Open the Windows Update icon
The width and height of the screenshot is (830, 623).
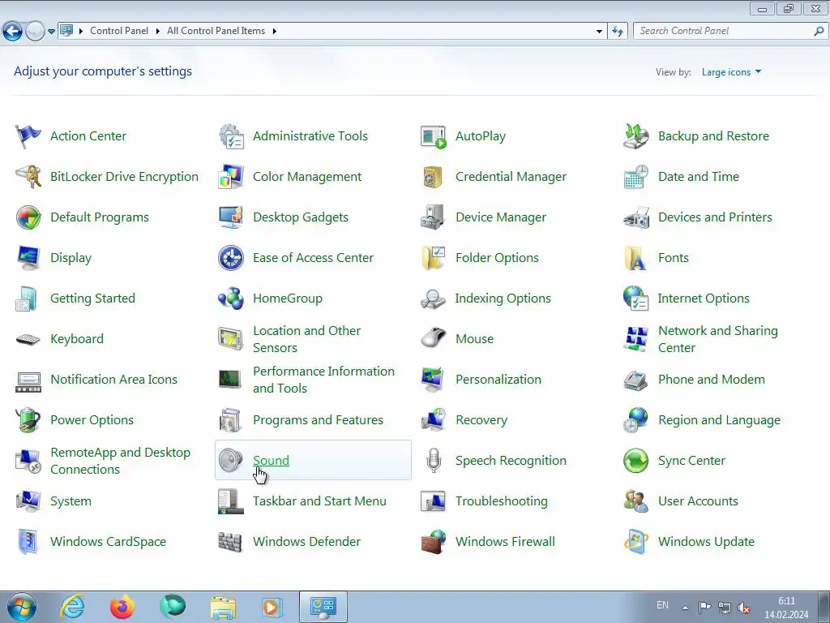coord(635,542)
